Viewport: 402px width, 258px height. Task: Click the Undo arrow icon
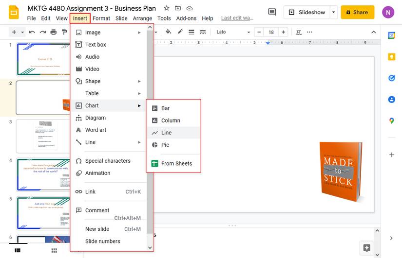[32, 32]
